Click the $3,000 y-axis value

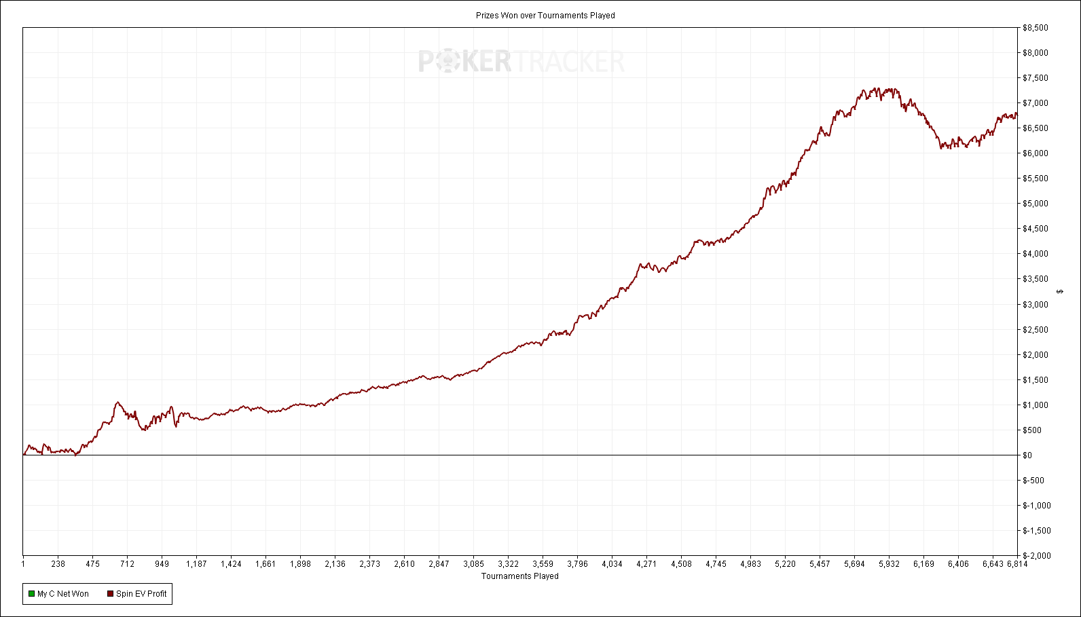coord(1036,305)
